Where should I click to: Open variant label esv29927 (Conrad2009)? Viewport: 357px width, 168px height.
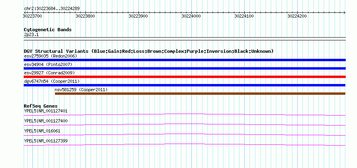click(x=49, y=73)
